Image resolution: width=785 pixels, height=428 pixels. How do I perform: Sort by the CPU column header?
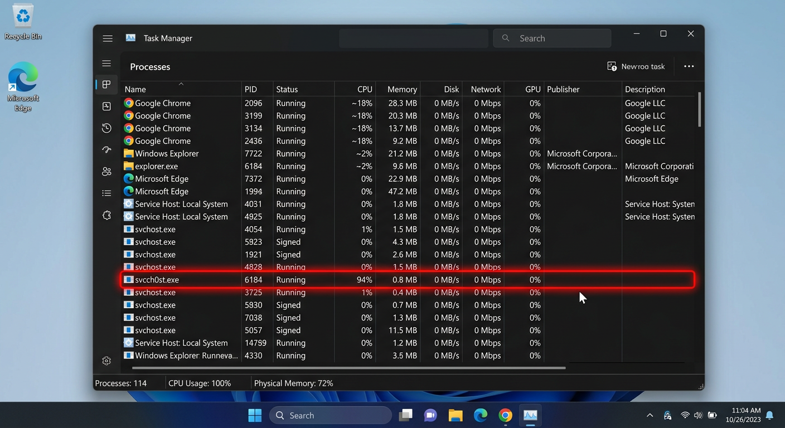(365, 89)
